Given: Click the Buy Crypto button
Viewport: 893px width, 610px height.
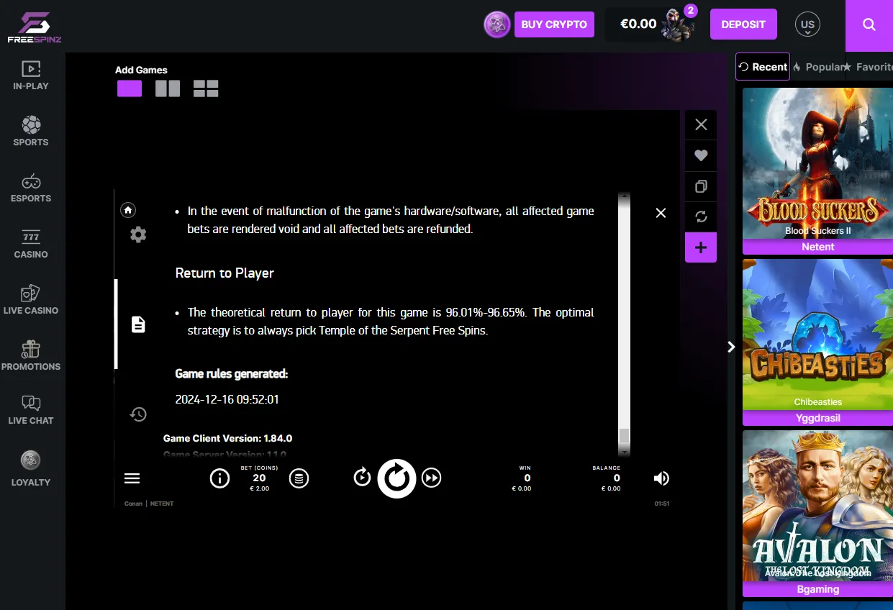Looking at the screenshot, I should click(x=554, y=24).
